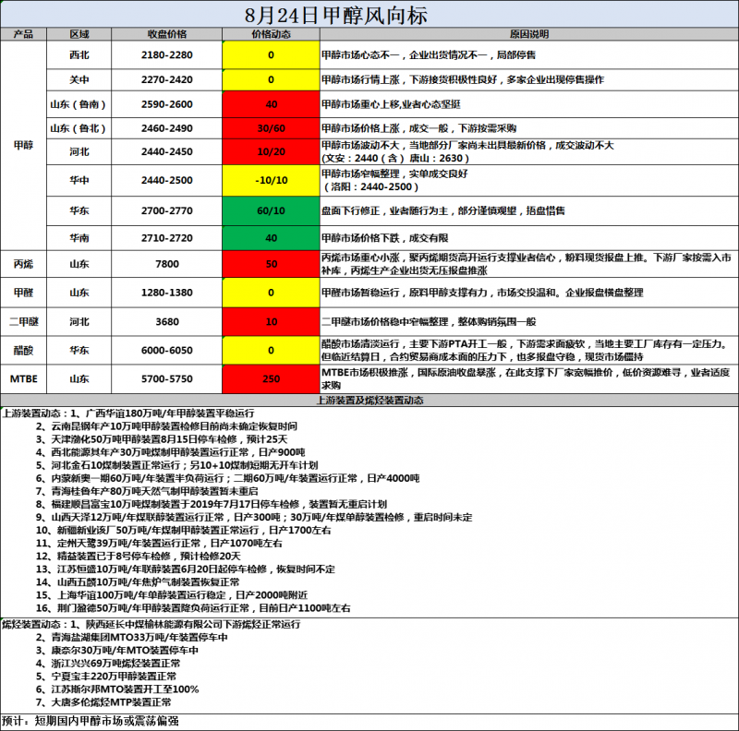Select the red "10/20" price change cell
This screenshot has height=731, width=739.
click(x=271, y=151)
